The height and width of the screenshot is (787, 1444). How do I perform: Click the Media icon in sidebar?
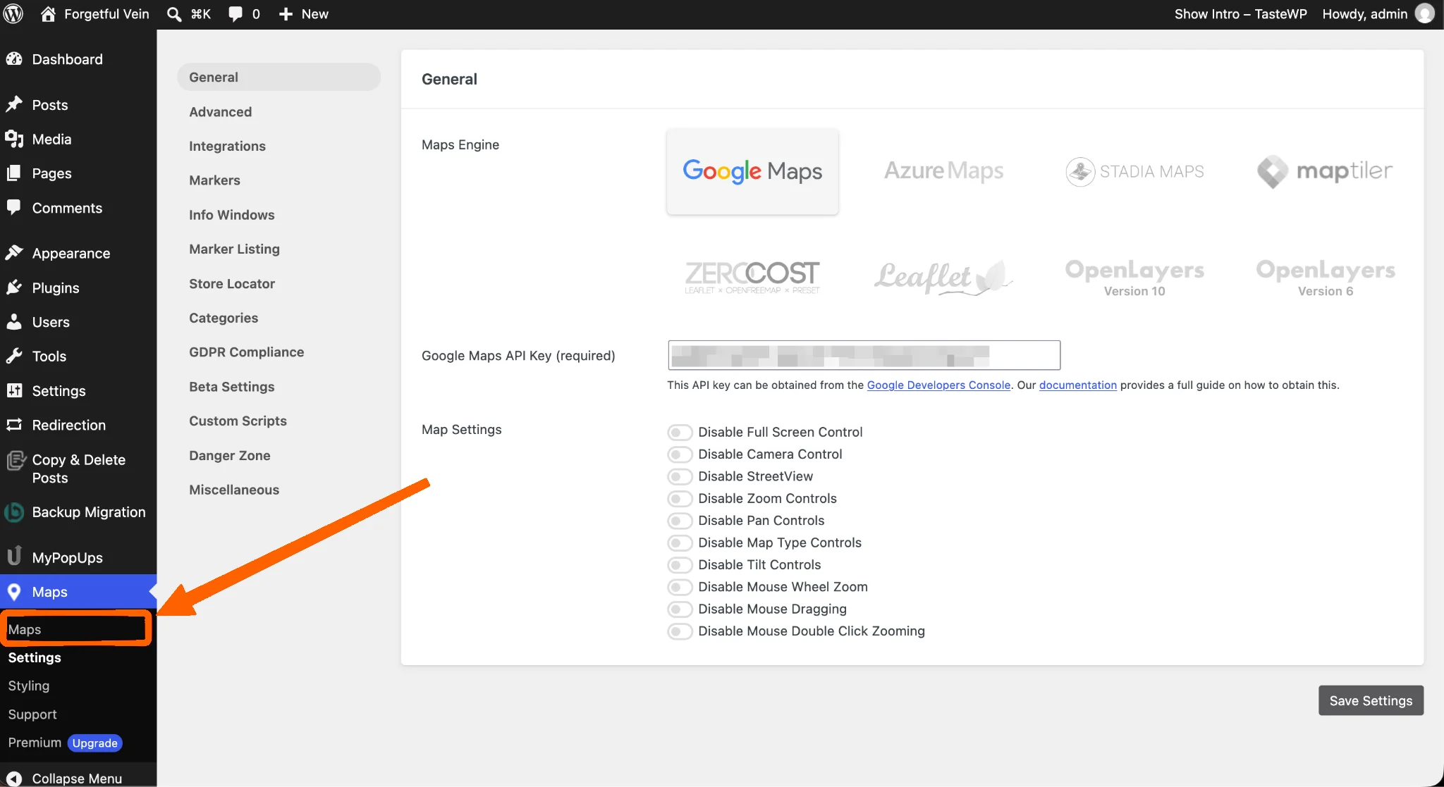coord(14,139)
